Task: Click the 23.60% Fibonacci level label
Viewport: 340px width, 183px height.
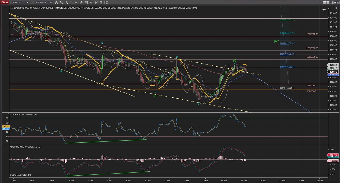Action: coord(287,67)
